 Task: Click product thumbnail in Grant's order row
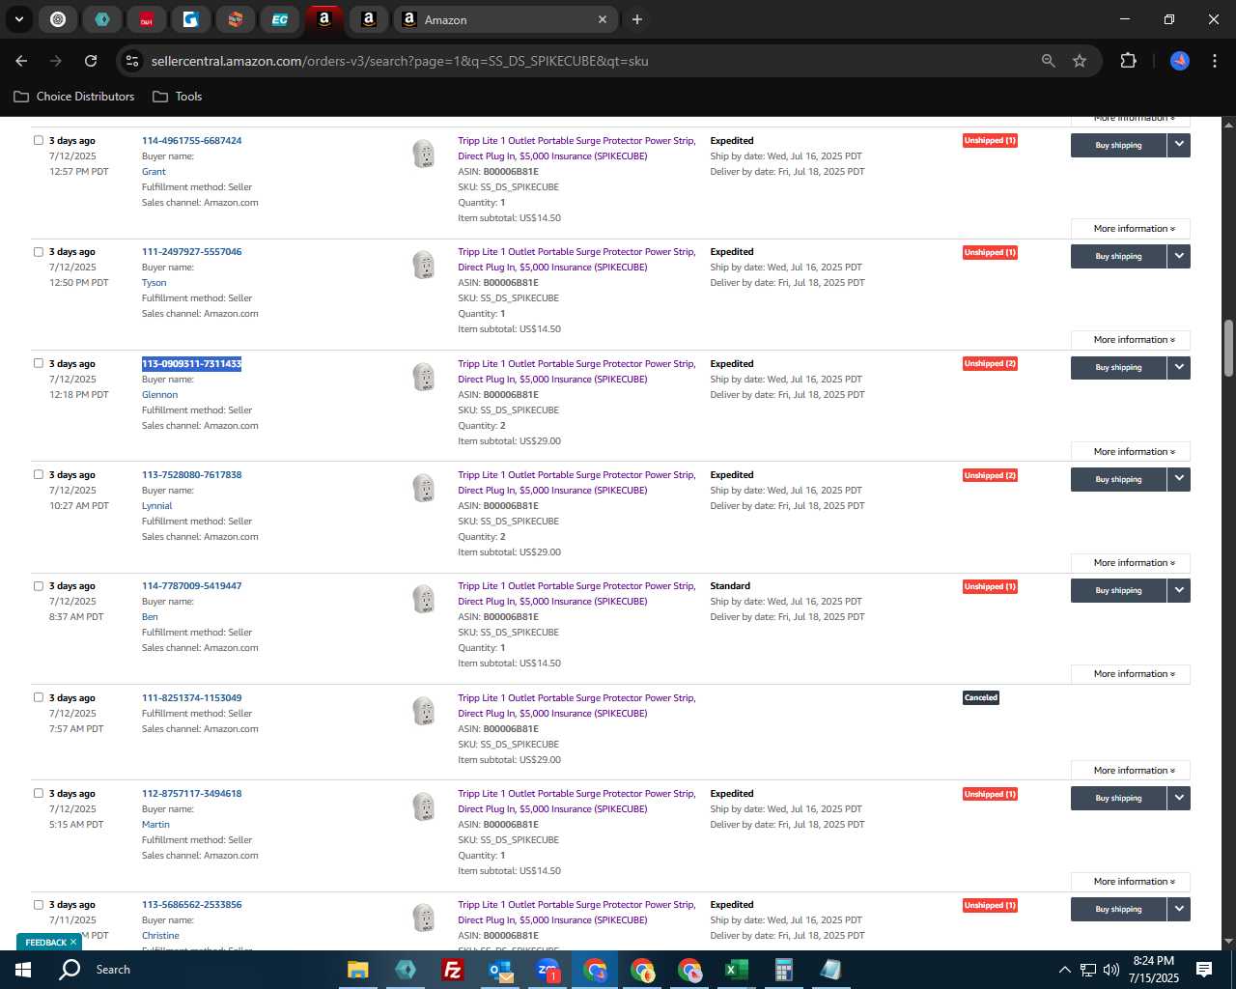tap(423, 154)
